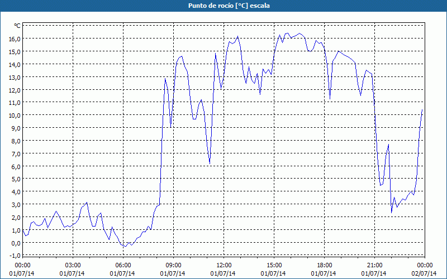The height and width of the screenshot is (279, 447).
Task: Click the '0,0' y-axis value
Action: (x=16, y=243)
